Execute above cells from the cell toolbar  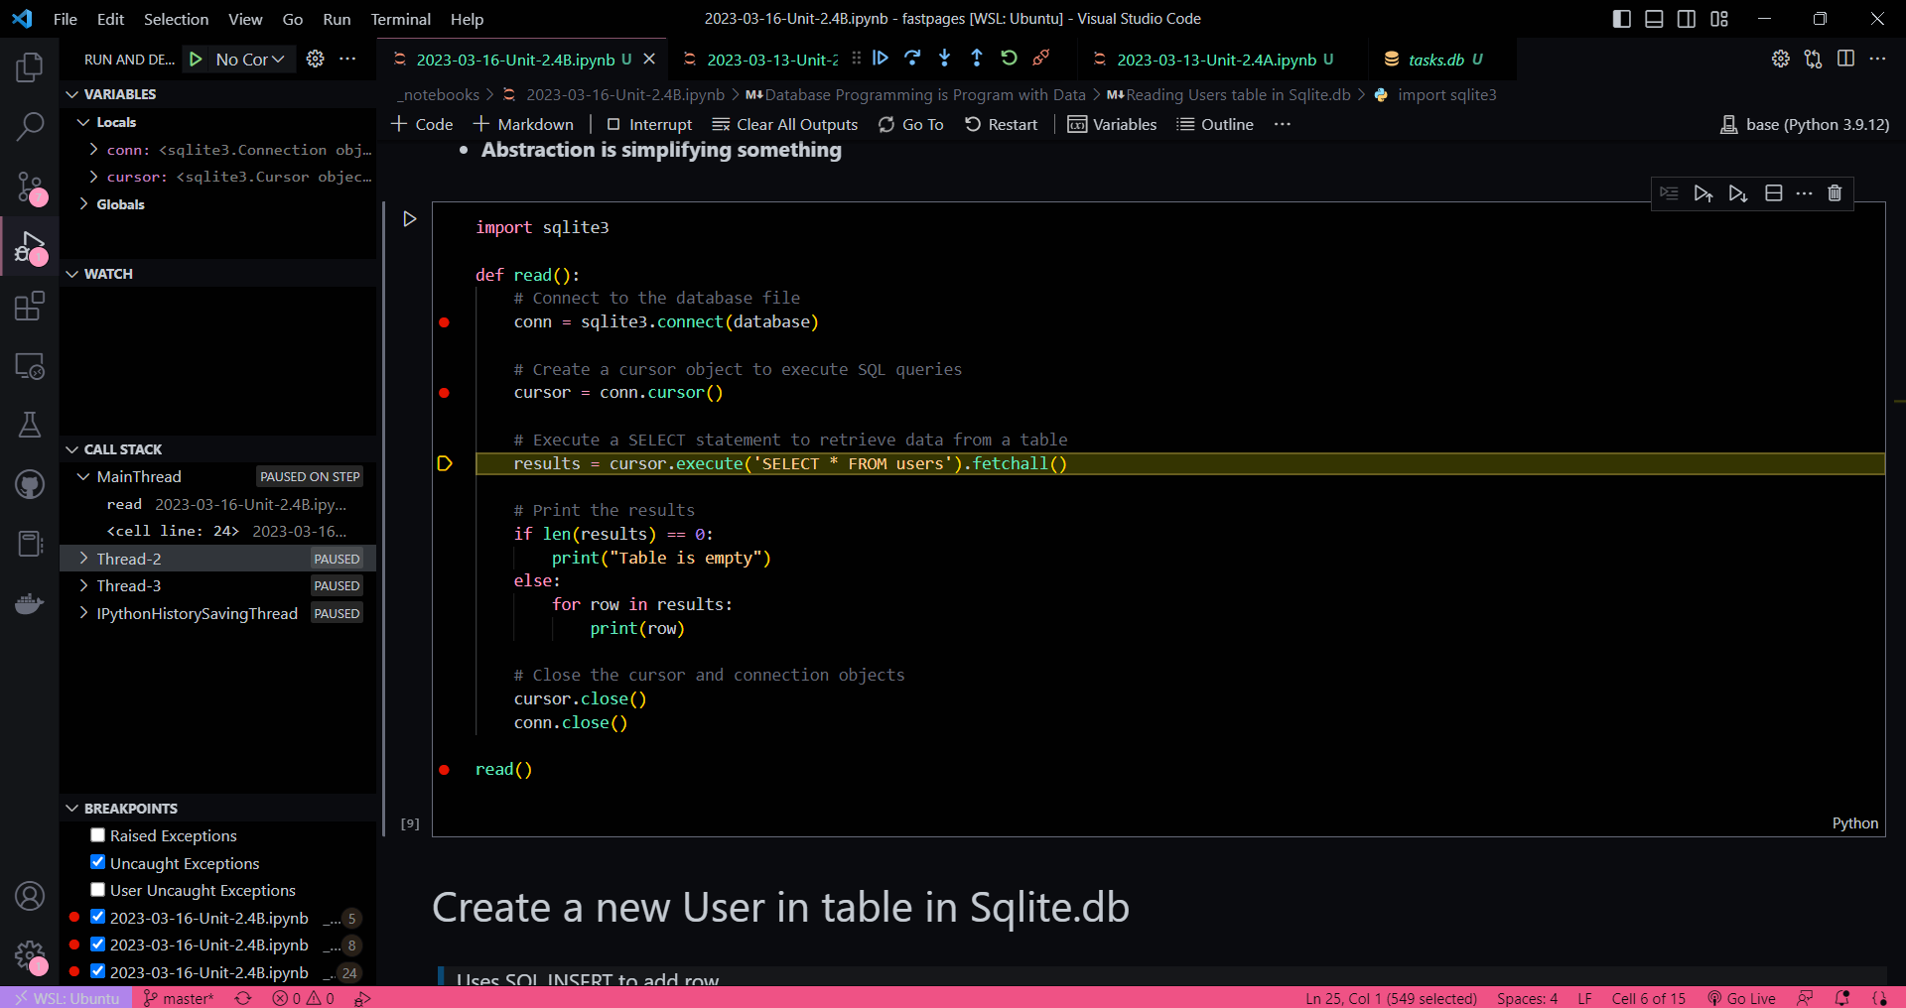coord(1703,193)
